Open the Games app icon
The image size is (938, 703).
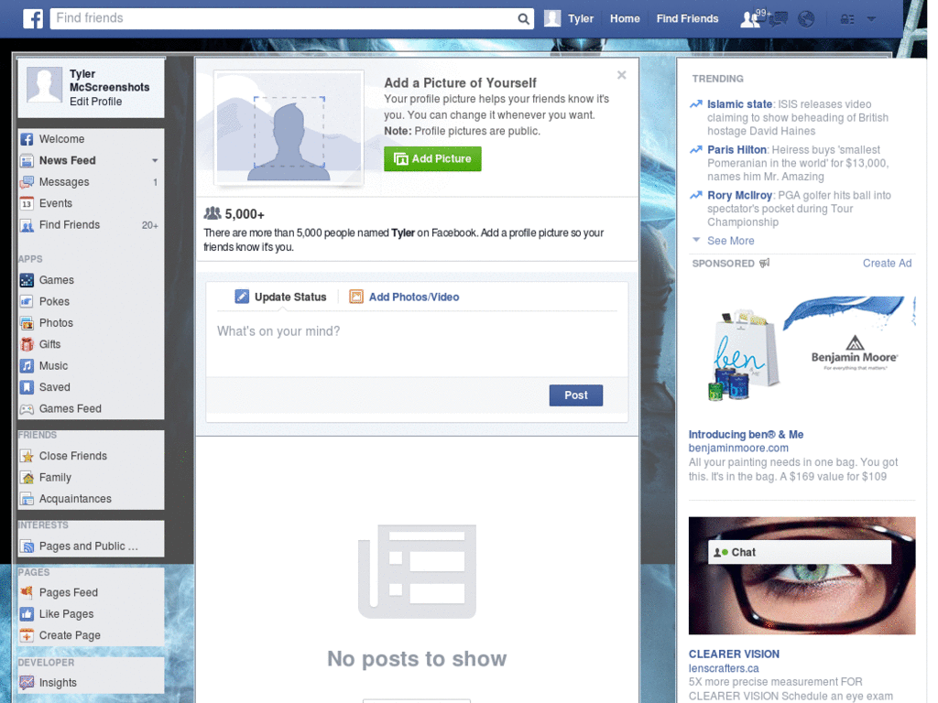point(27,280)
